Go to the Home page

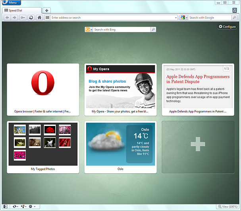[39, 17]
